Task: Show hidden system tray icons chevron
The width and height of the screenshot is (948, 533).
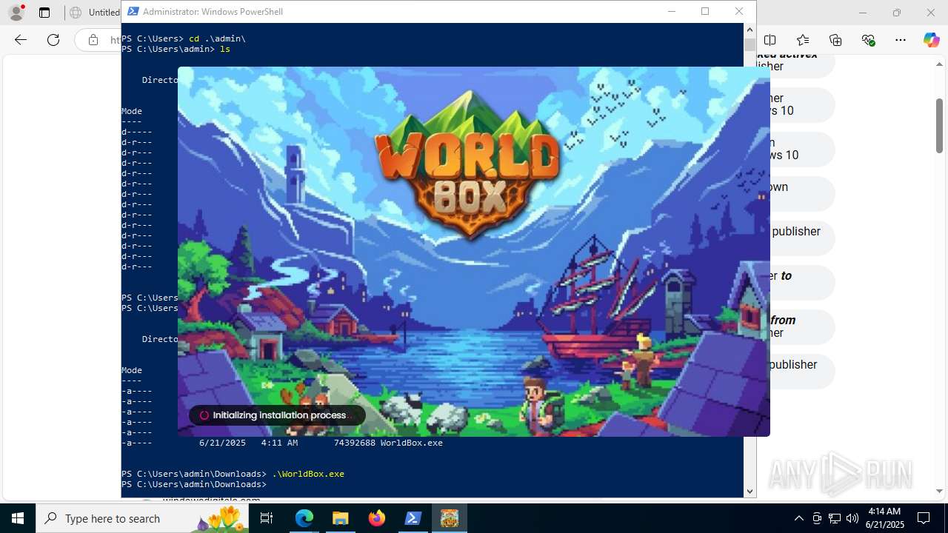Action: [x=799, y=518]
